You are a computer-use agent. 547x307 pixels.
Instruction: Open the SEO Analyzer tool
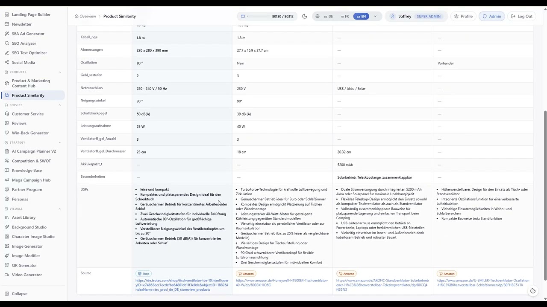pos(24,43)
